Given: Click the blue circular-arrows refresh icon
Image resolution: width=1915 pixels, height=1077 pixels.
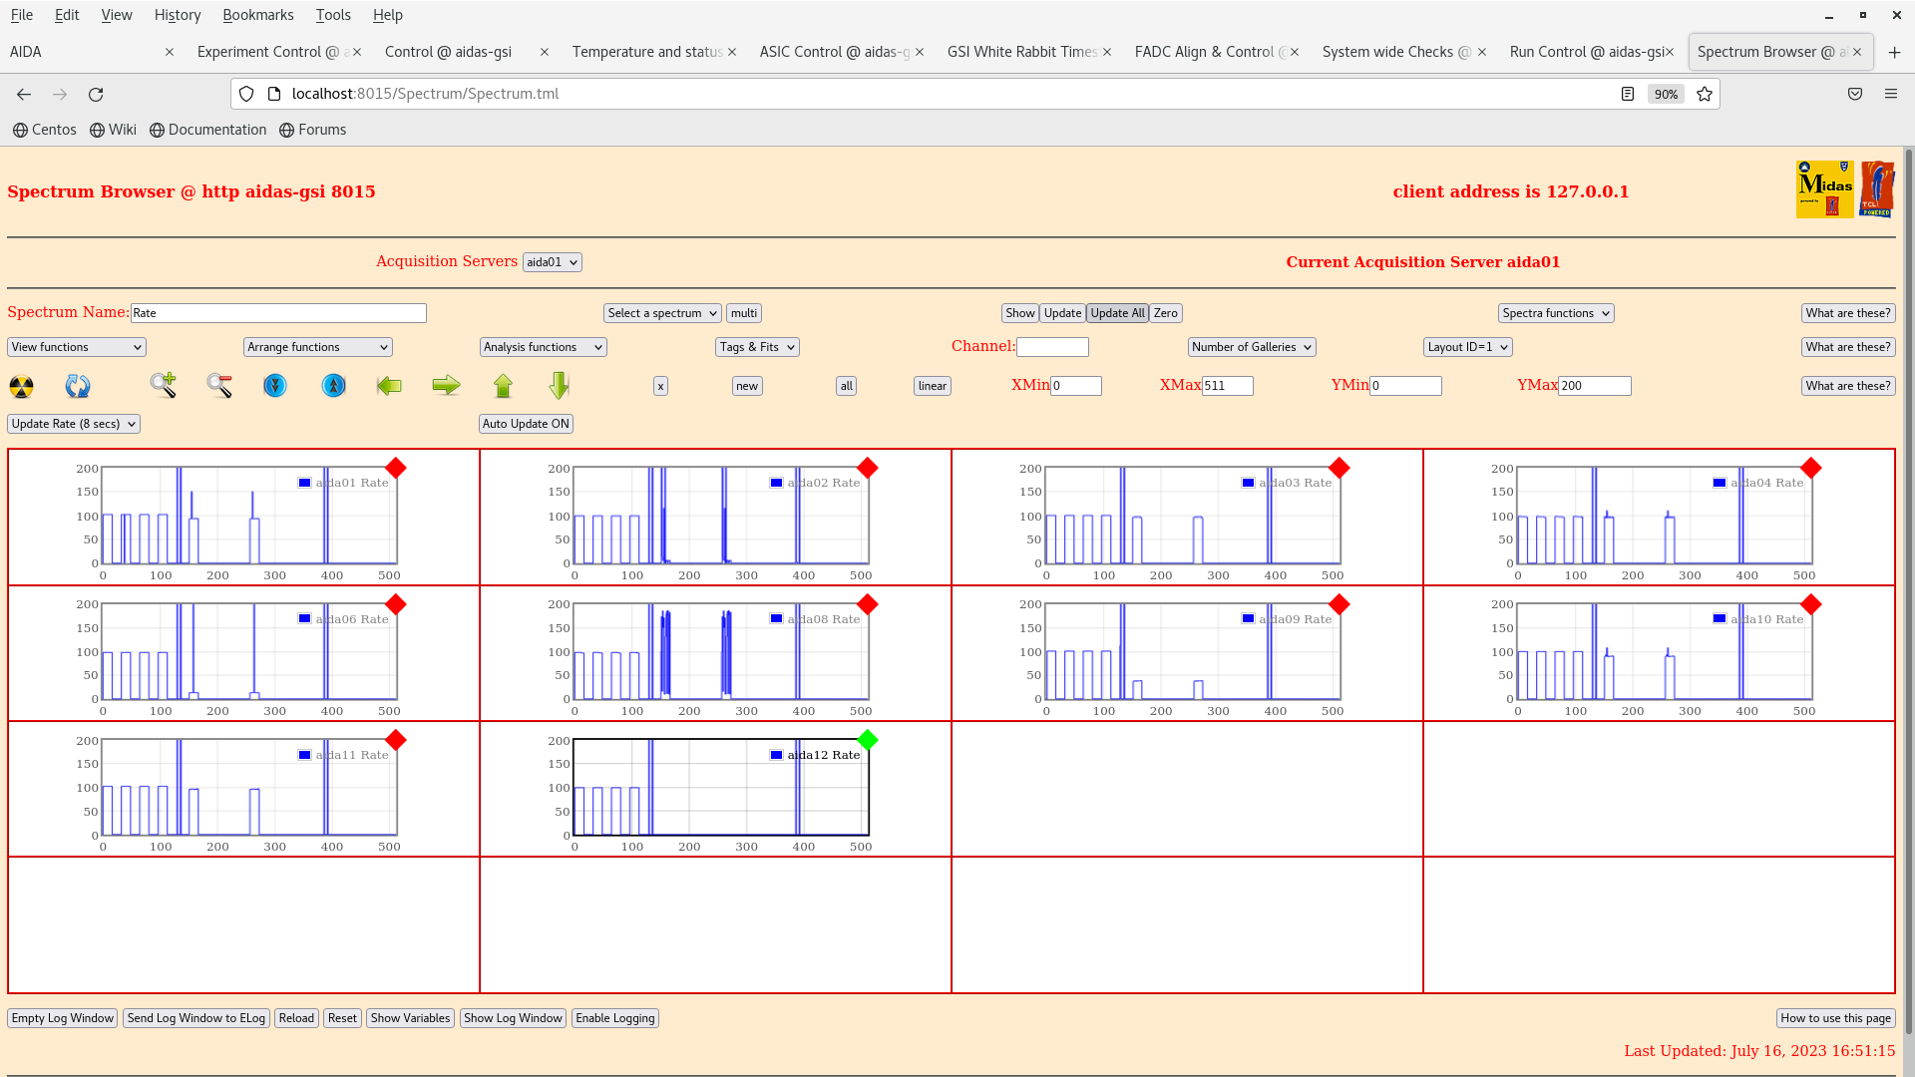Looking at the screenshot, I should [x=78, y=386].
